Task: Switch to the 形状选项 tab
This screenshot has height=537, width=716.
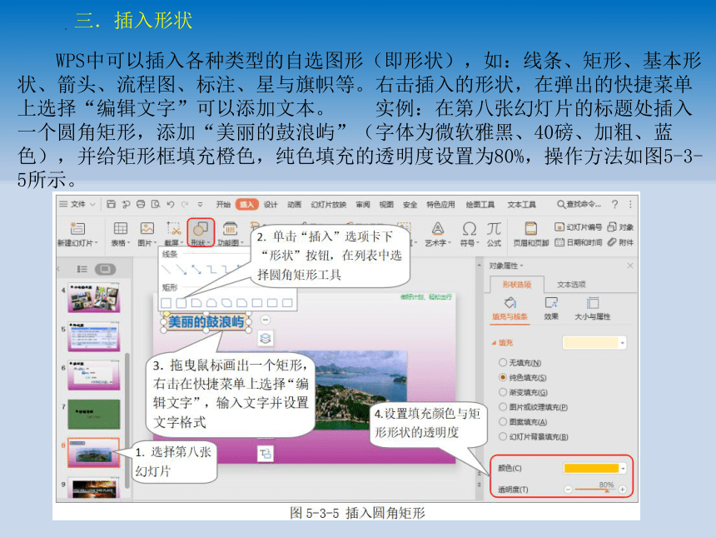Action: click(516, 285)
